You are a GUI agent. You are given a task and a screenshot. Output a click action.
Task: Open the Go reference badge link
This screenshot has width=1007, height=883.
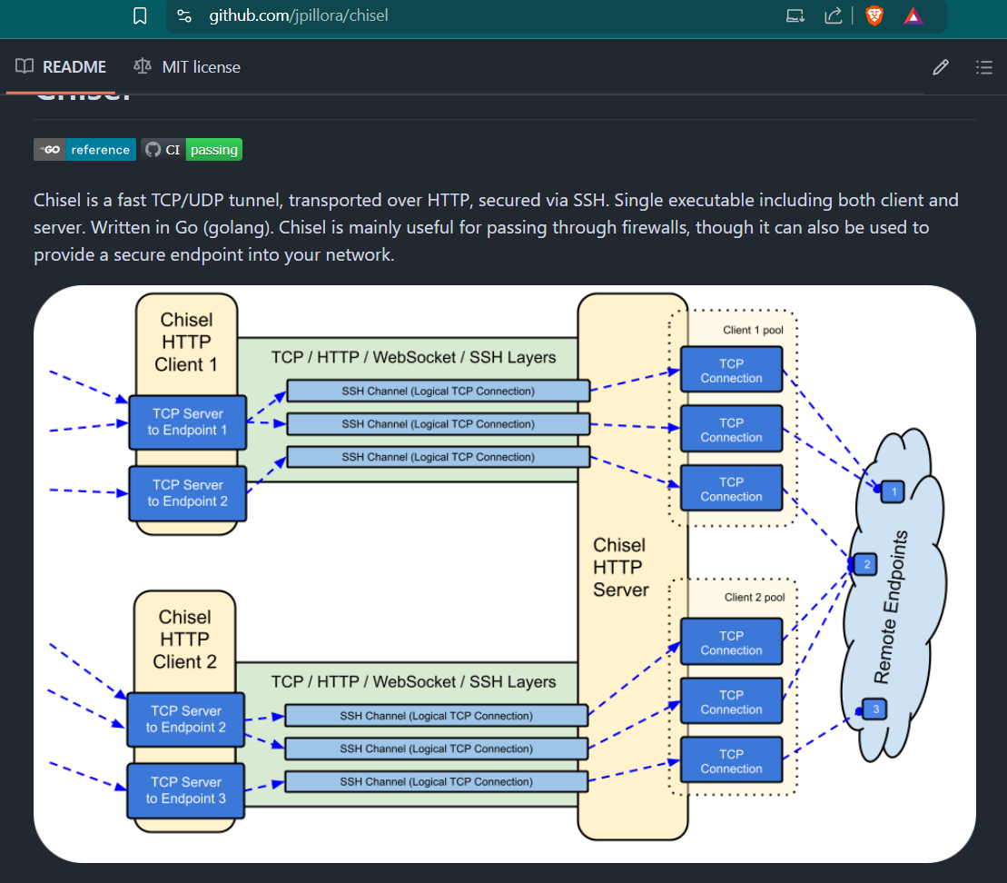tap(84, 150)
